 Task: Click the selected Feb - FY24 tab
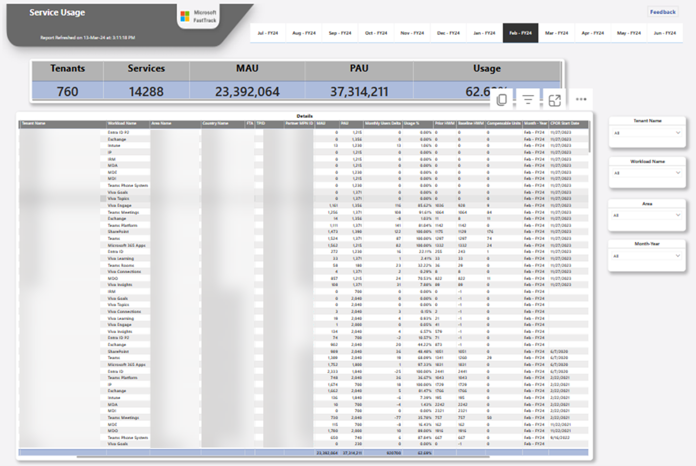point(520,33)
